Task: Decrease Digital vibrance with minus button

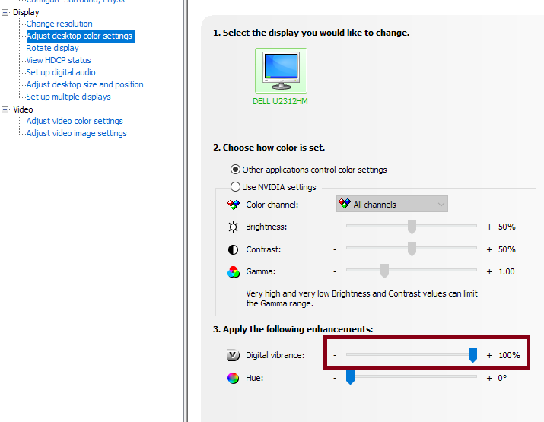Action: pyautogui.click(x=335, y=355)
